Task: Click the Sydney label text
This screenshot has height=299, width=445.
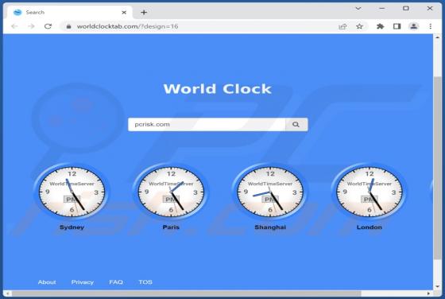Action: point(72,227)
